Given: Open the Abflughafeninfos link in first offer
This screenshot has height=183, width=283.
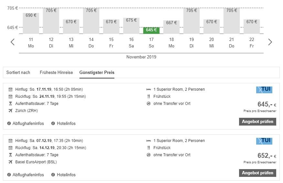Looking at the screenshot, I should (28, 123).
